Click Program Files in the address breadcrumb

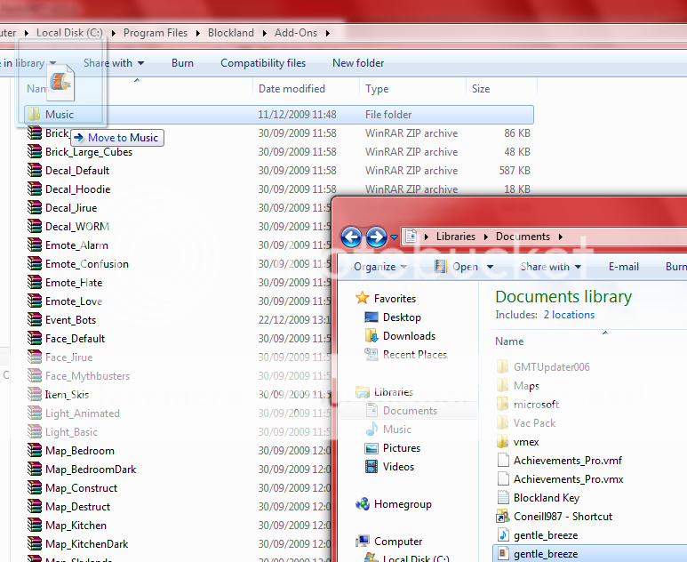coord(156,33)
